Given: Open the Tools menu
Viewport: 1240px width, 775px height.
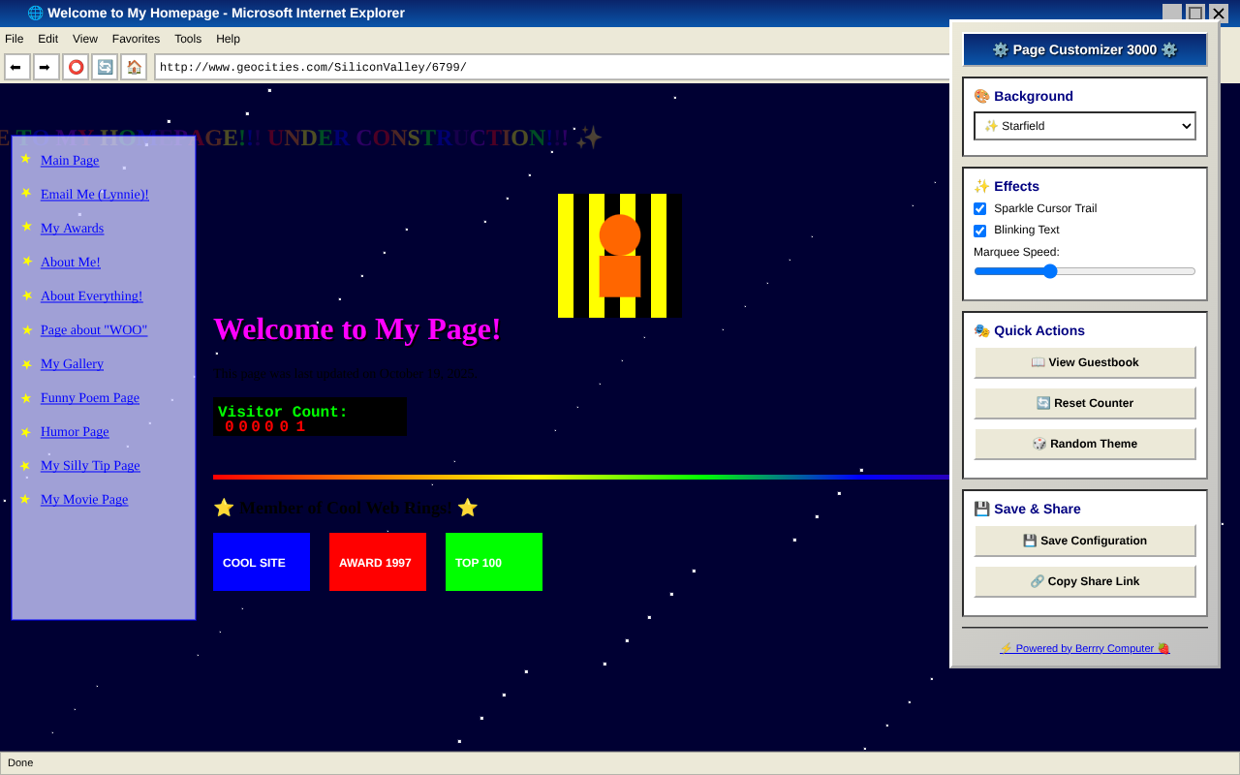Looking at the screenshot, I should click(188, 39).
